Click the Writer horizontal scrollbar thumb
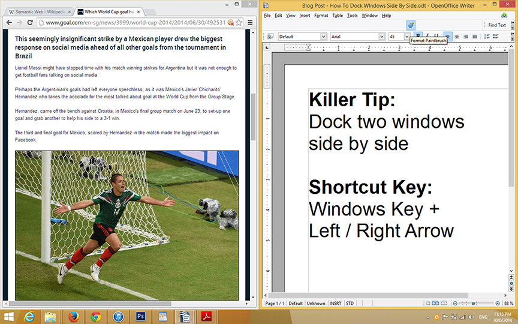 368,295
